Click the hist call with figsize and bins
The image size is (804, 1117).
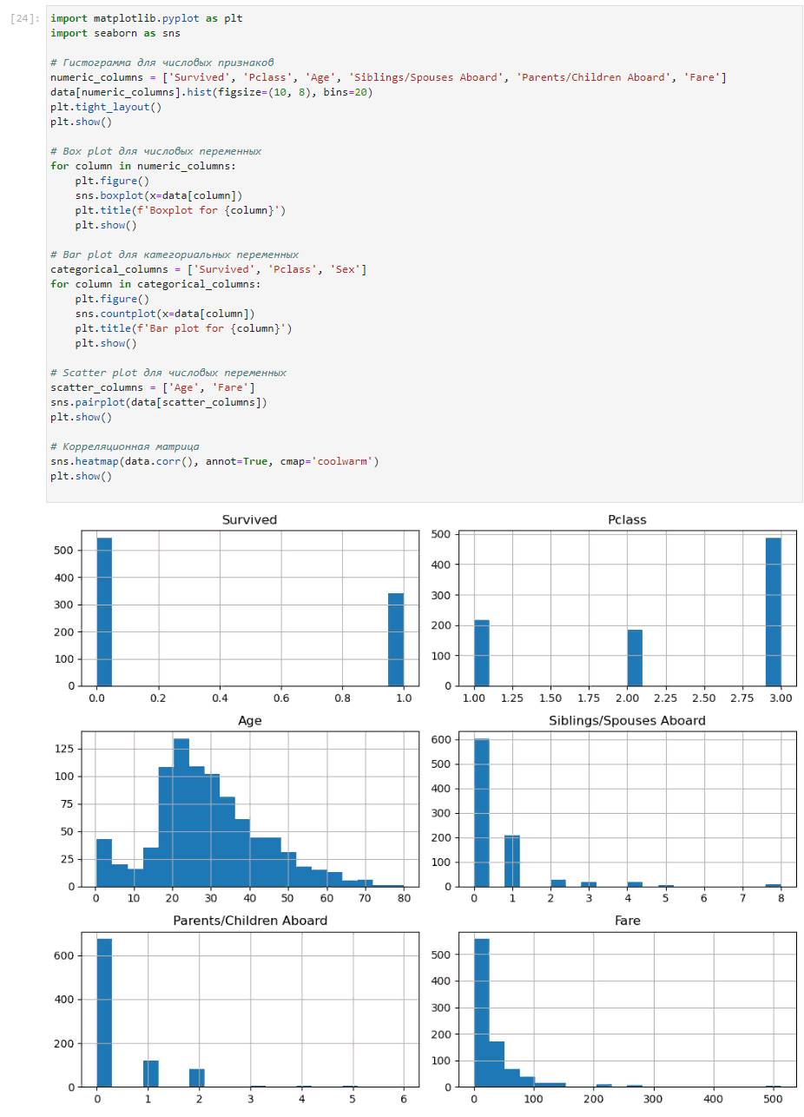211,92
